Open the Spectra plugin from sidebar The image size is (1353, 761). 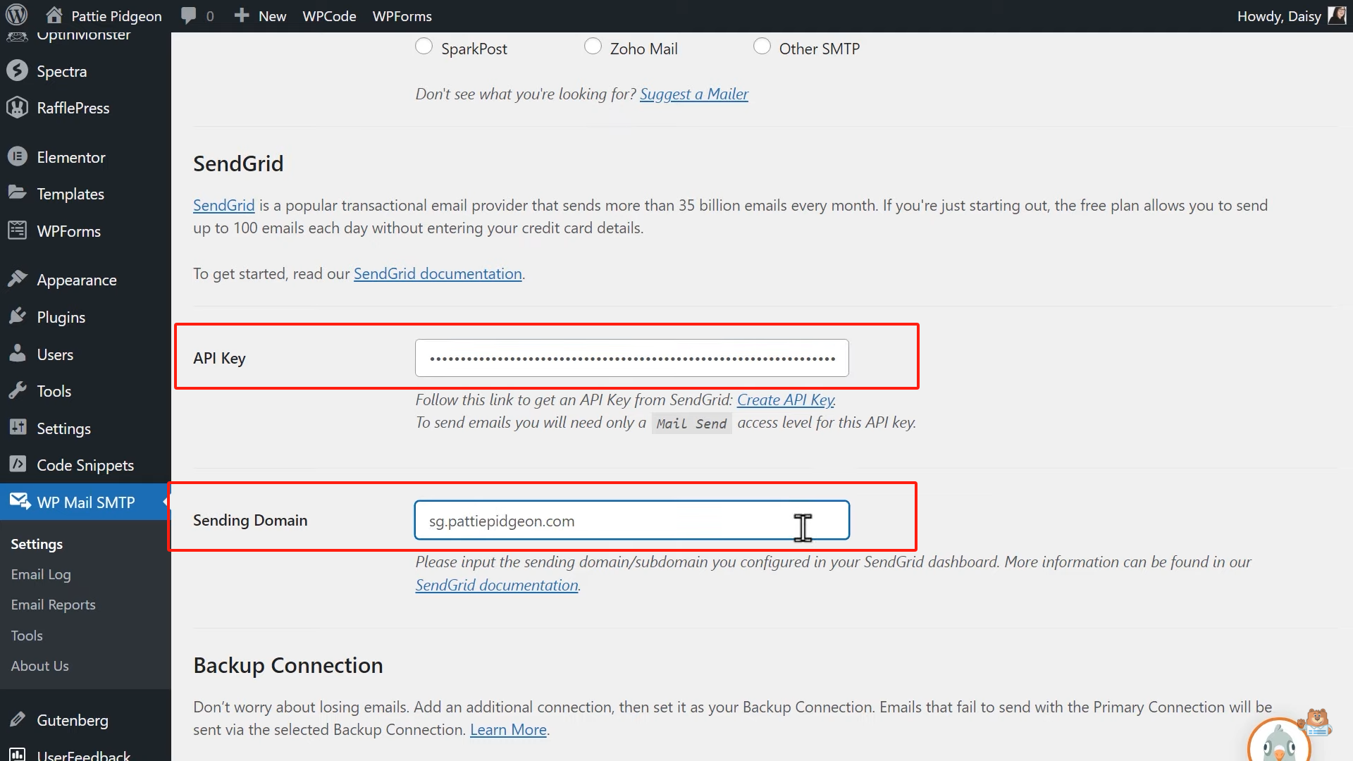point(62,70)
